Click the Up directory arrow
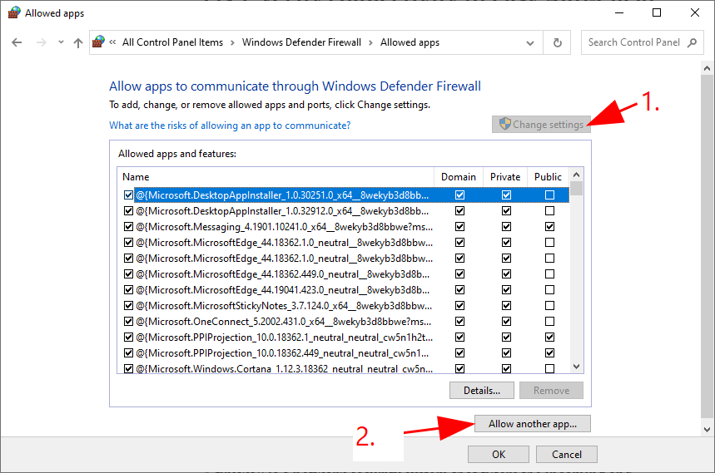 78,42
